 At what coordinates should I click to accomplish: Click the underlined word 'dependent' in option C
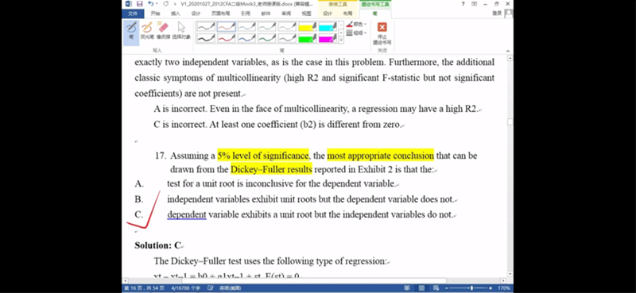187,214
